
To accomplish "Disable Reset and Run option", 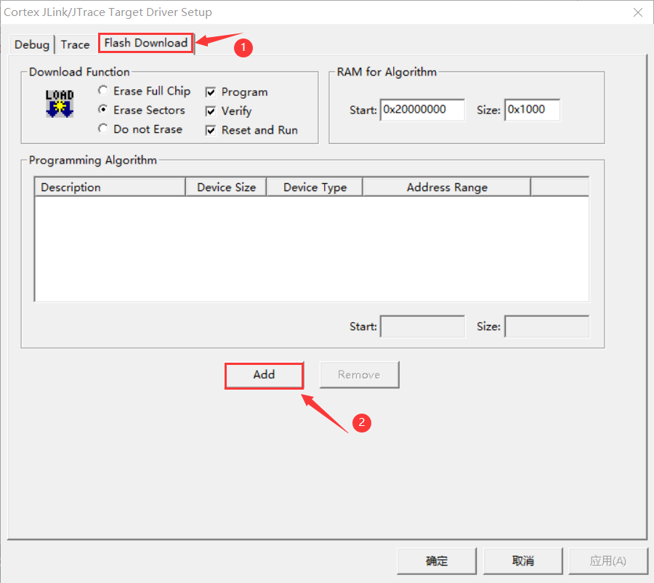I will 210,130.
